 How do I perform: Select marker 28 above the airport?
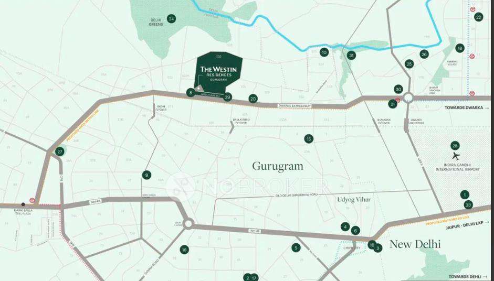455,146
